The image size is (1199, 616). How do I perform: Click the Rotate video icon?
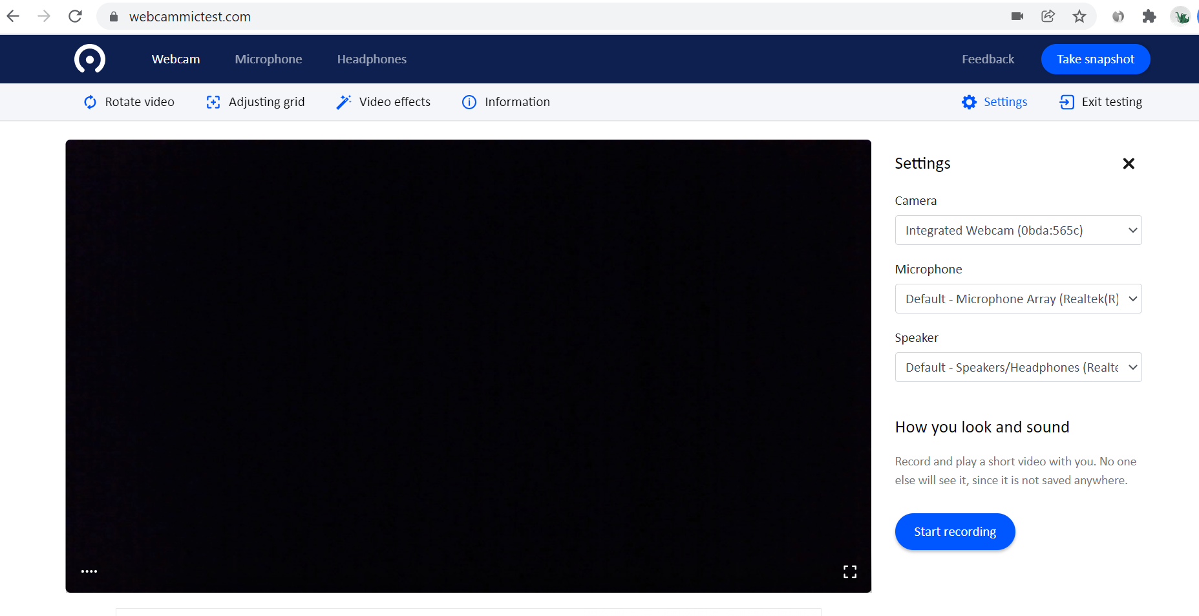point(90,102)
